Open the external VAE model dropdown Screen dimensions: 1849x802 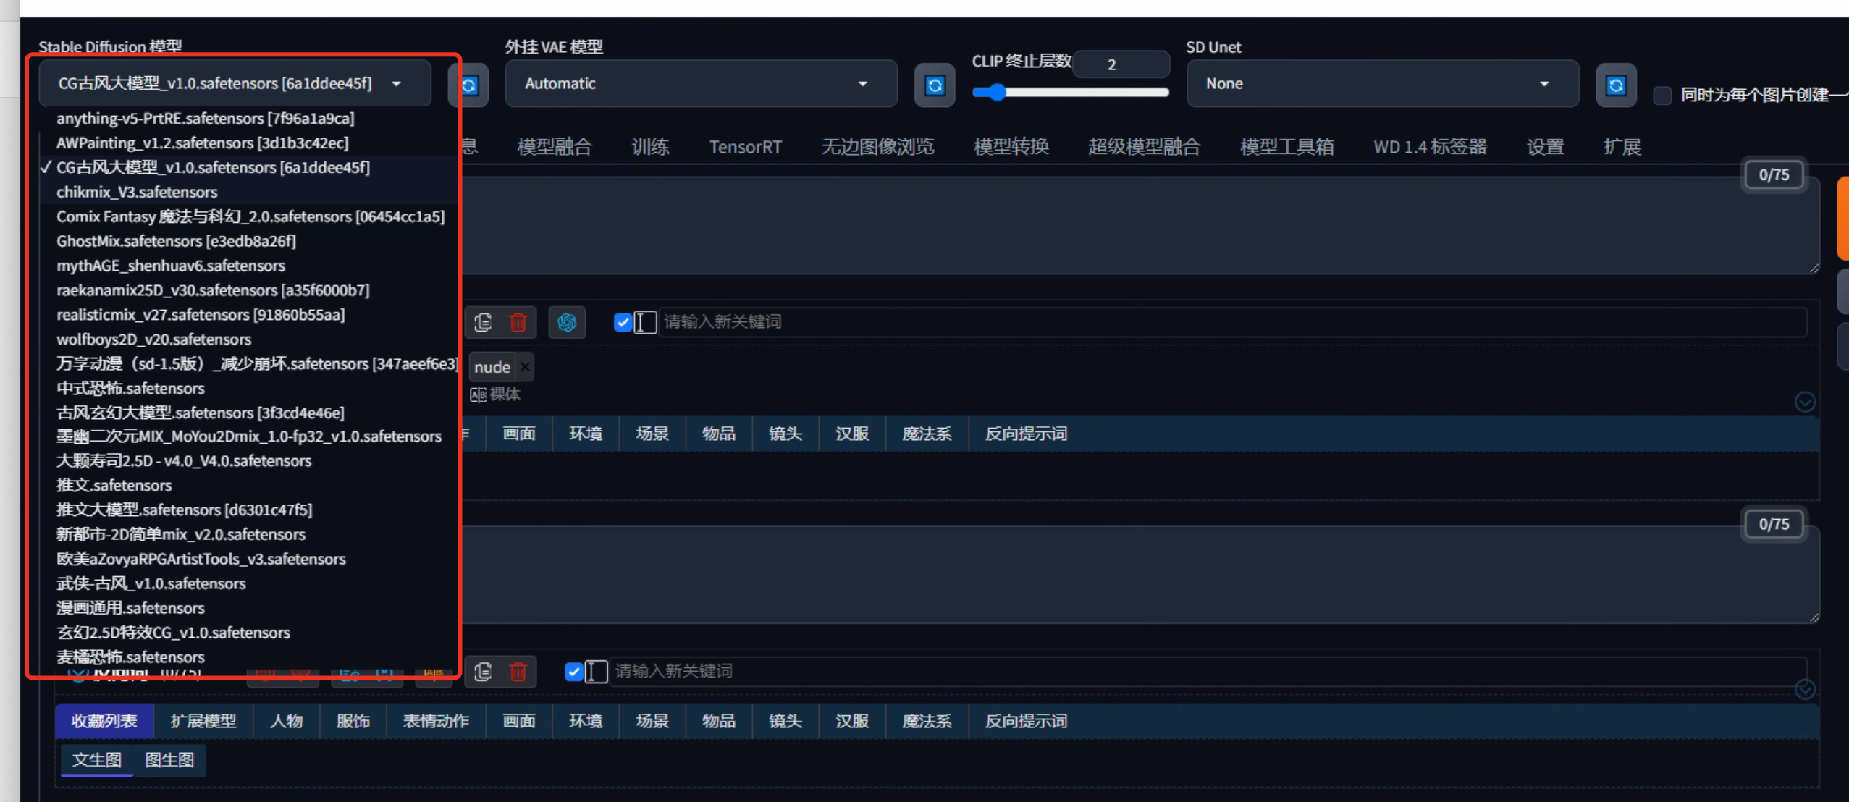(x=701, y=84)
